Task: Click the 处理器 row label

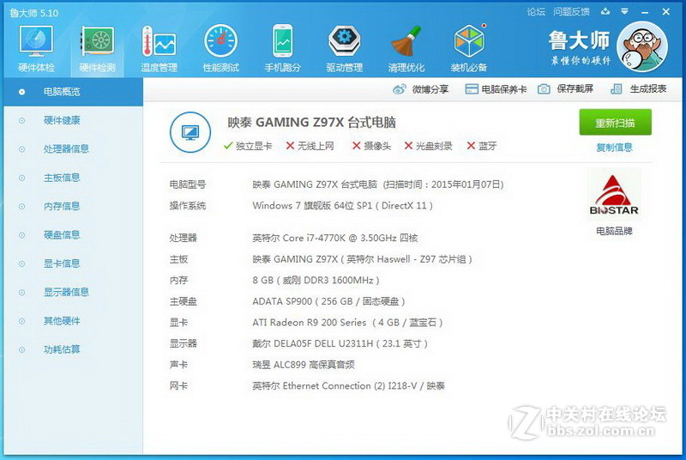Action: click(184, 238)
